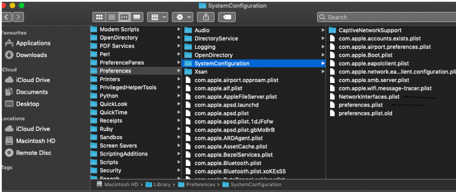The width and height of the screenshot is (456, 192).
Task: Expand the Screen Savers folder arrow
Action: coord(179,146)
